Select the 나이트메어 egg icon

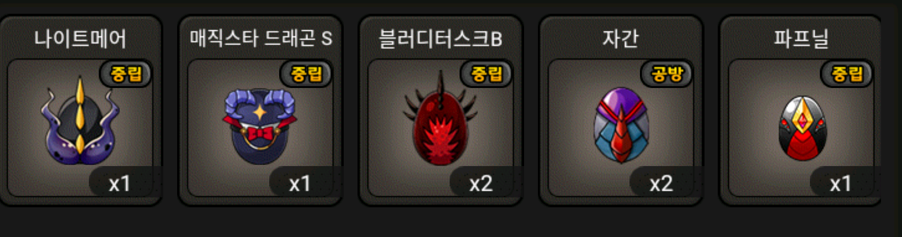[x=80, y=121]
